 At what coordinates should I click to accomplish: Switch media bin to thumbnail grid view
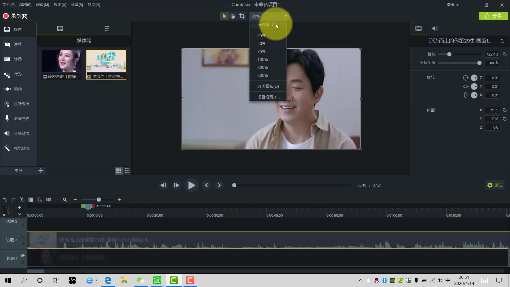(119, 171)
